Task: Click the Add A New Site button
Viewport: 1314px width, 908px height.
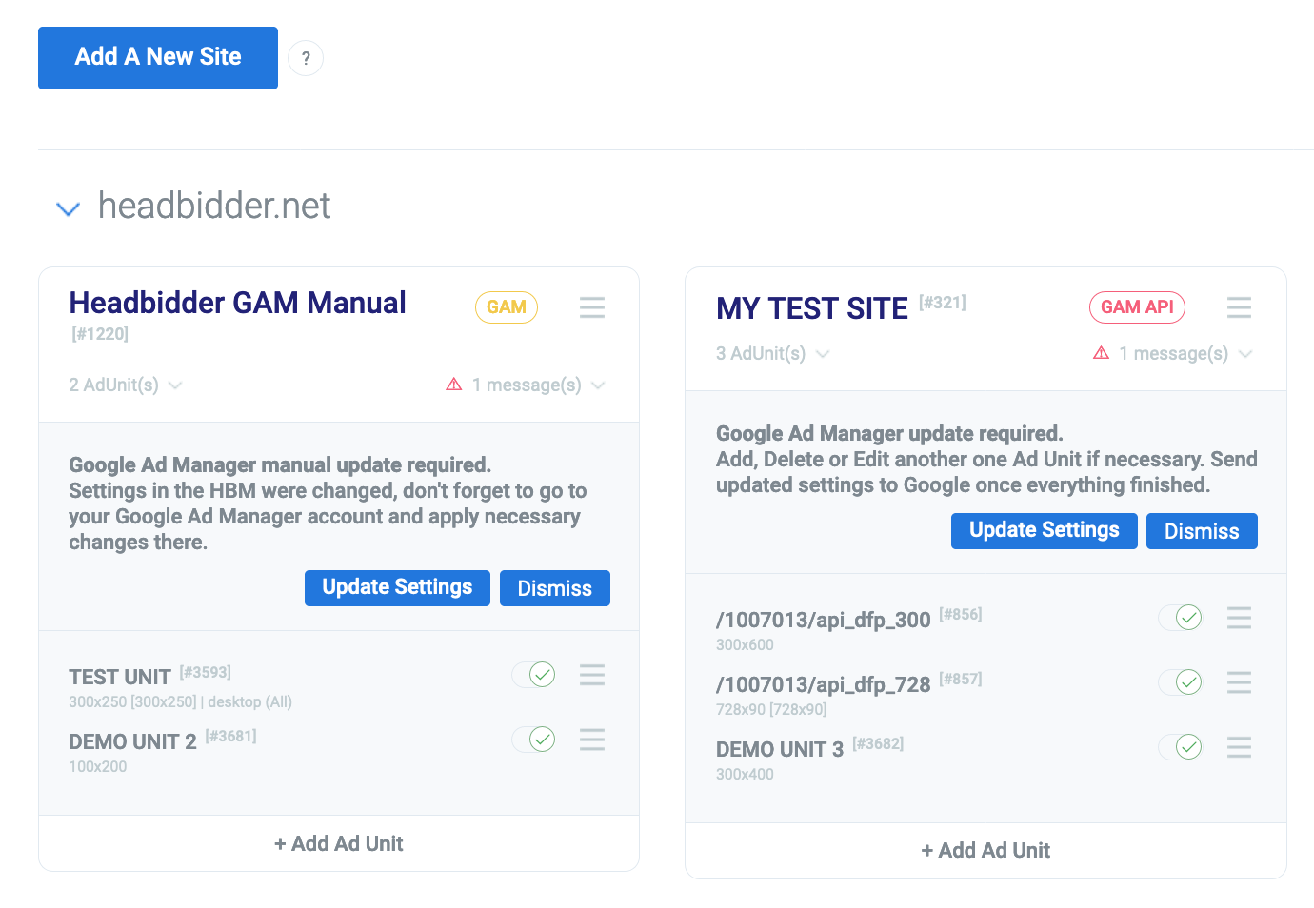Action: coord(158,58)
